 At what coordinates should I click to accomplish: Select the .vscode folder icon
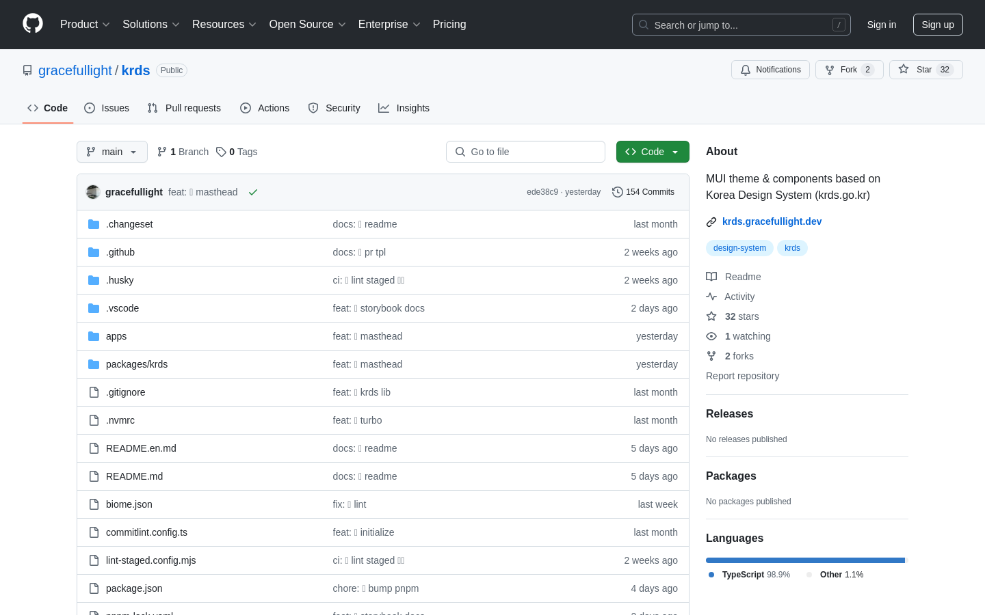pos(94,308)
